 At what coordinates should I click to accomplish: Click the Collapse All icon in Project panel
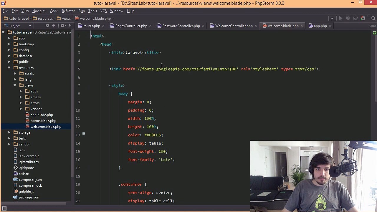point(54,26)
